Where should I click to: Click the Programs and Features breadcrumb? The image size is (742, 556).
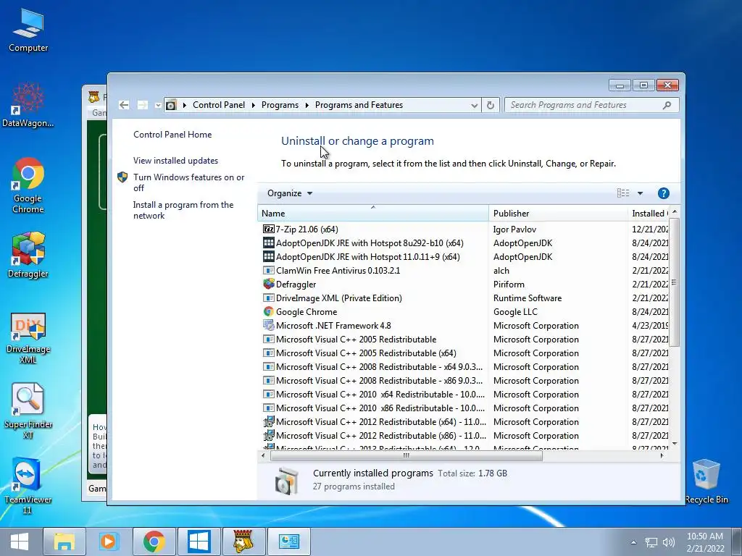click(x=359, y=105)
